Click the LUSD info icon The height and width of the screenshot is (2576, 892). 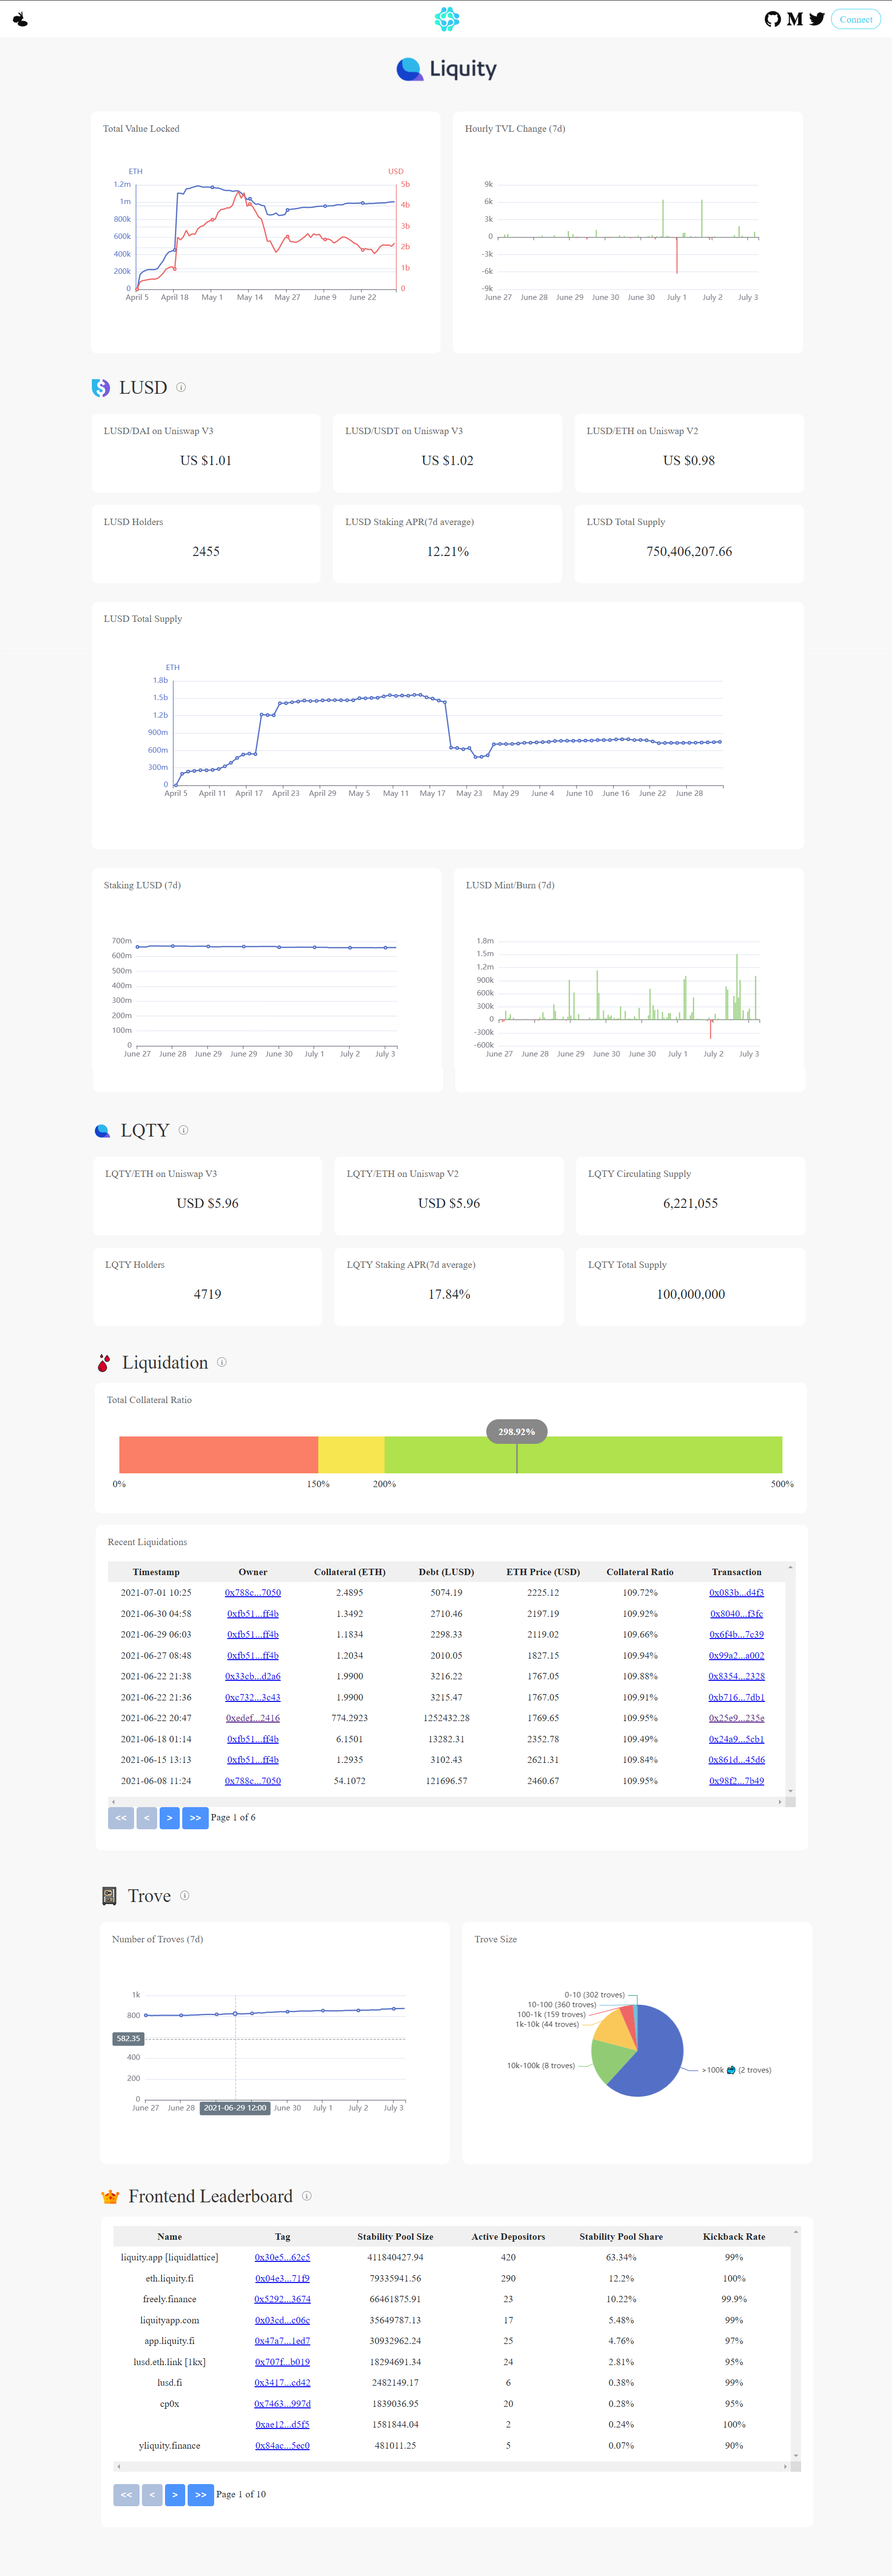[181, 387]
